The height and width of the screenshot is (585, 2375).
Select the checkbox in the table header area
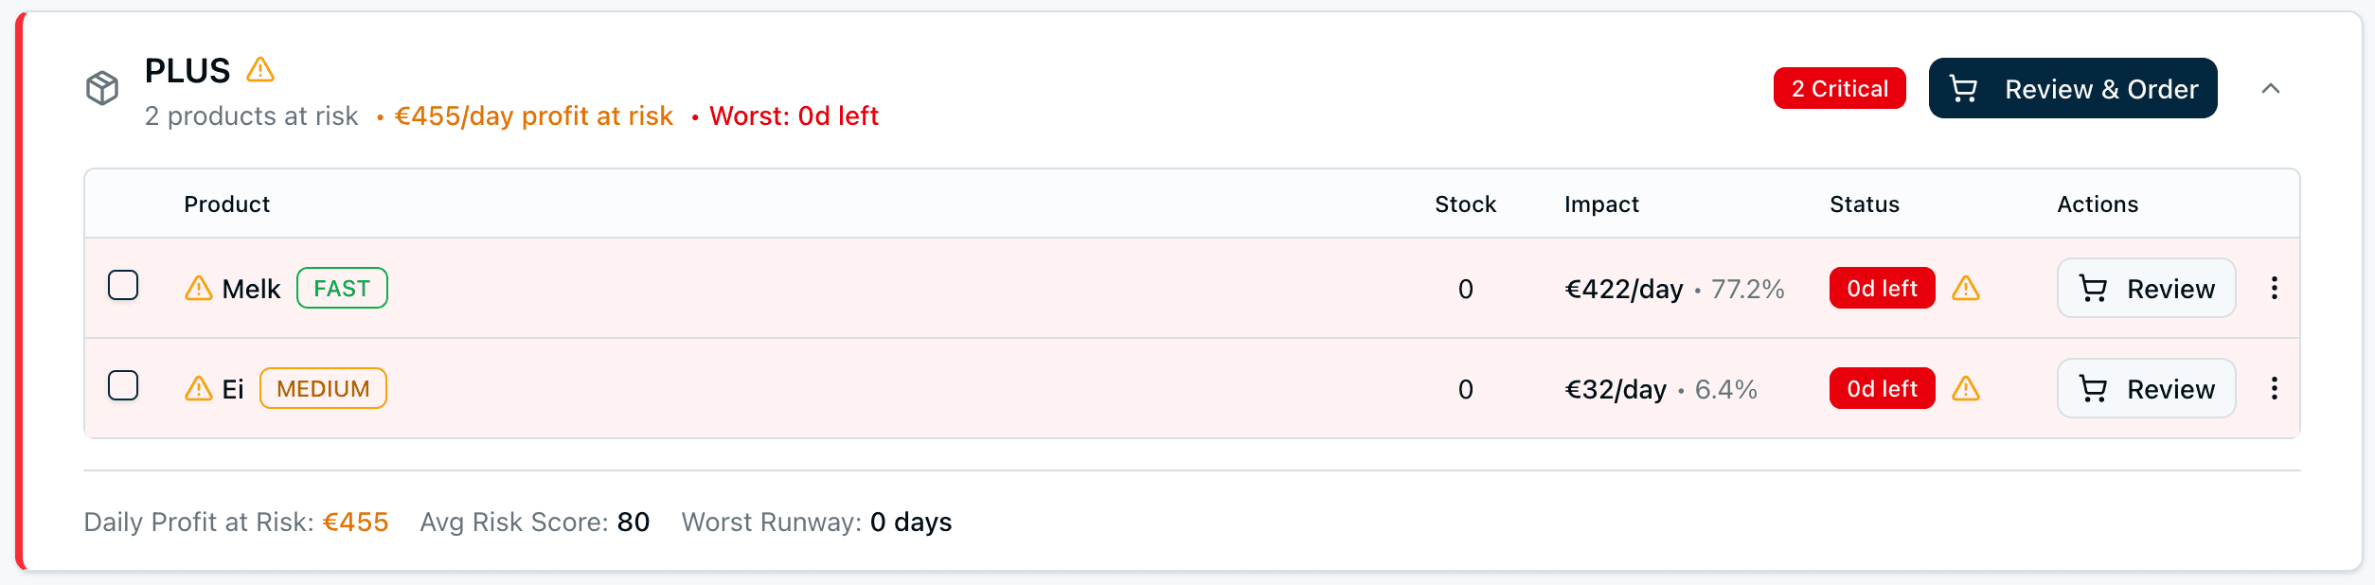tap(121, 204)
